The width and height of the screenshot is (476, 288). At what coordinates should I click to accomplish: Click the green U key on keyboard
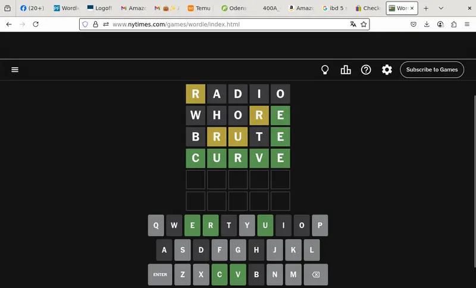(265, 225)
